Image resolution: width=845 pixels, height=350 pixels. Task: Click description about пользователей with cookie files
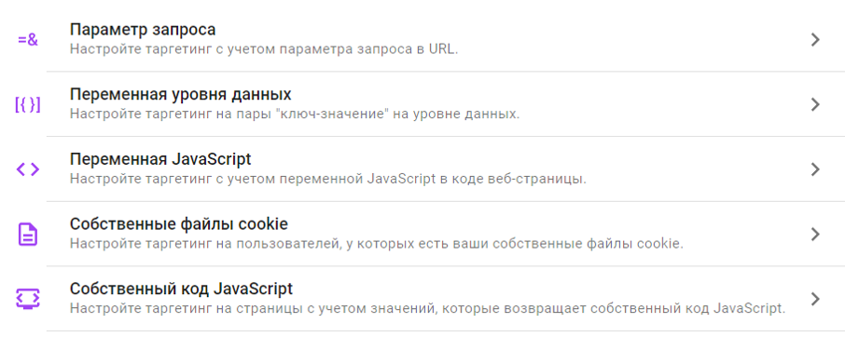377,245
